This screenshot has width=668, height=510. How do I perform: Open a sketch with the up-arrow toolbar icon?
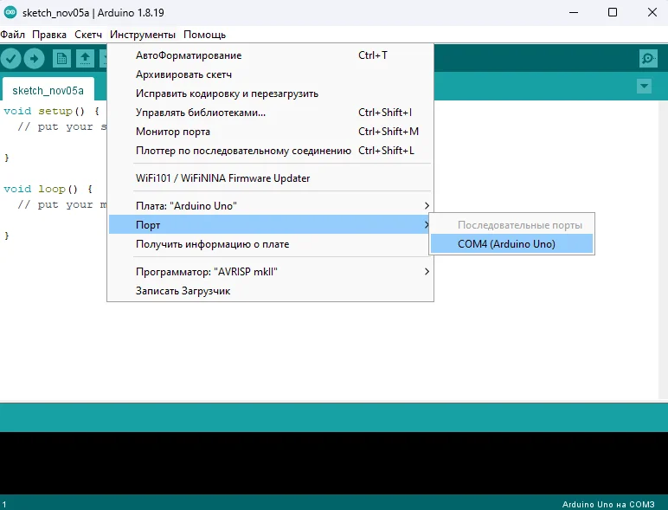pos(85,58)
